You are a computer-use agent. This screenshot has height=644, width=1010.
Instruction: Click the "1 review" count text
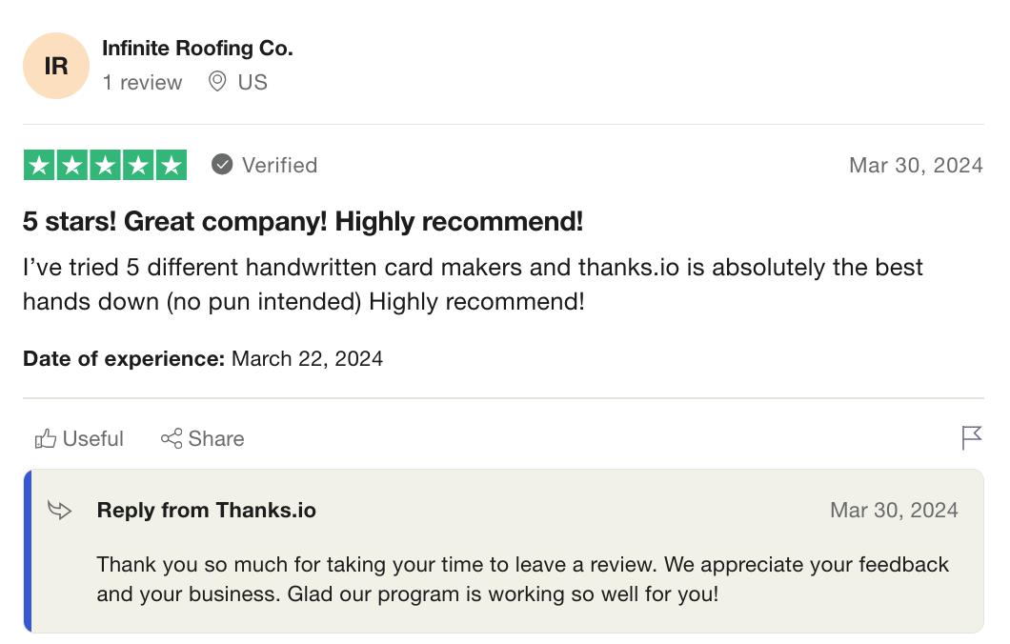tap(142, 83)
